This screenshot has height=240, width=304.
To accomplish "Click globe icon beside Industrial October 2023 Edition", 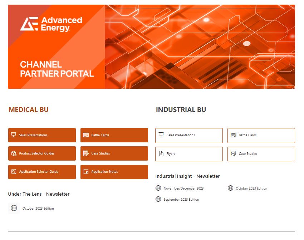I will pos(230,188).
